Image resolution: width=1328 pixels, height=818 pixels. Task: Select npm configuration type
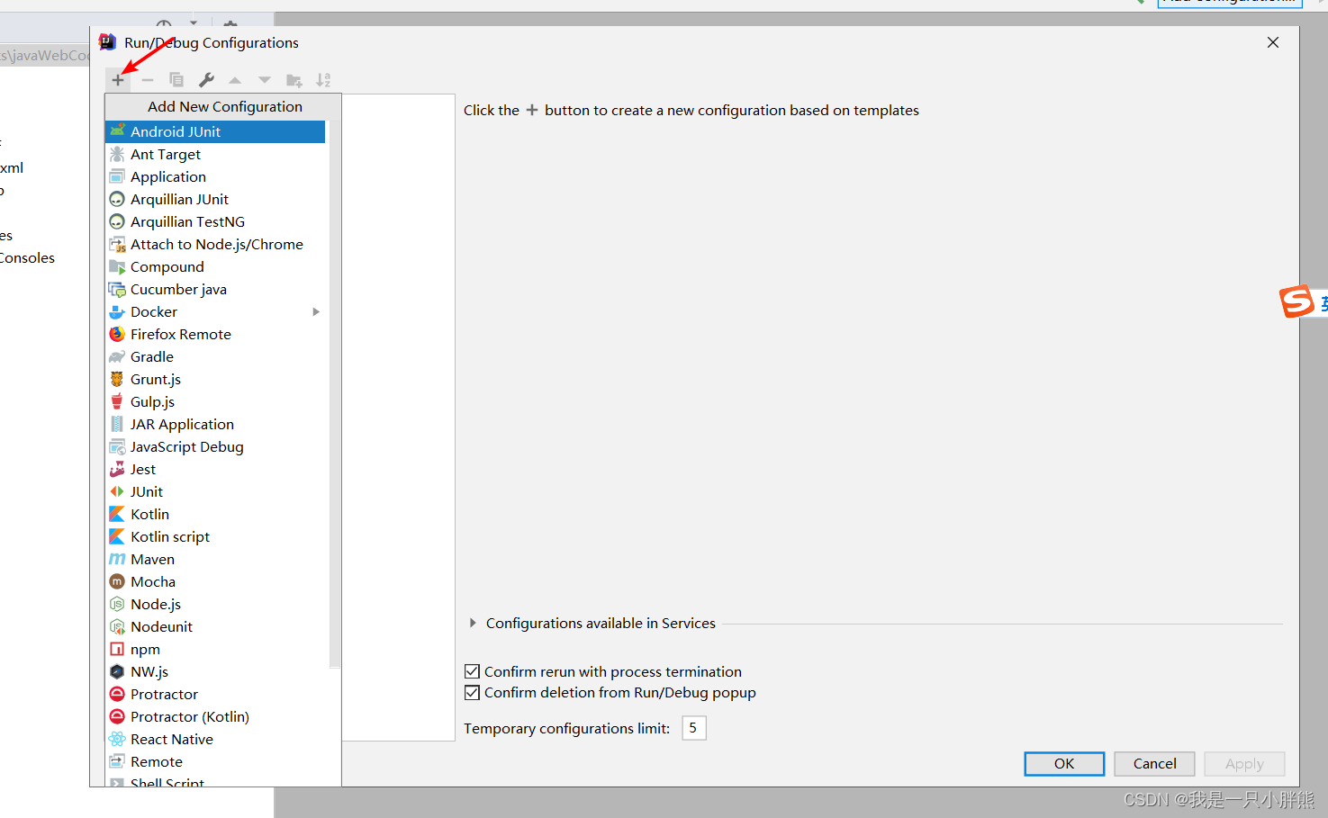(215, 649)
